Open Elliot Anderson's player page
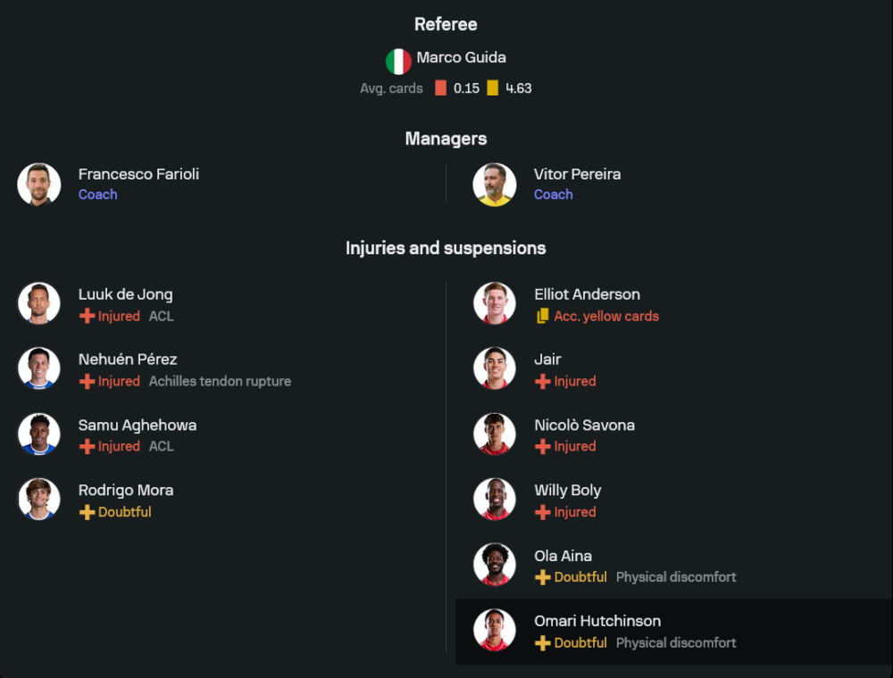This screenshot has width=893, height=678. tap(587, 294)
